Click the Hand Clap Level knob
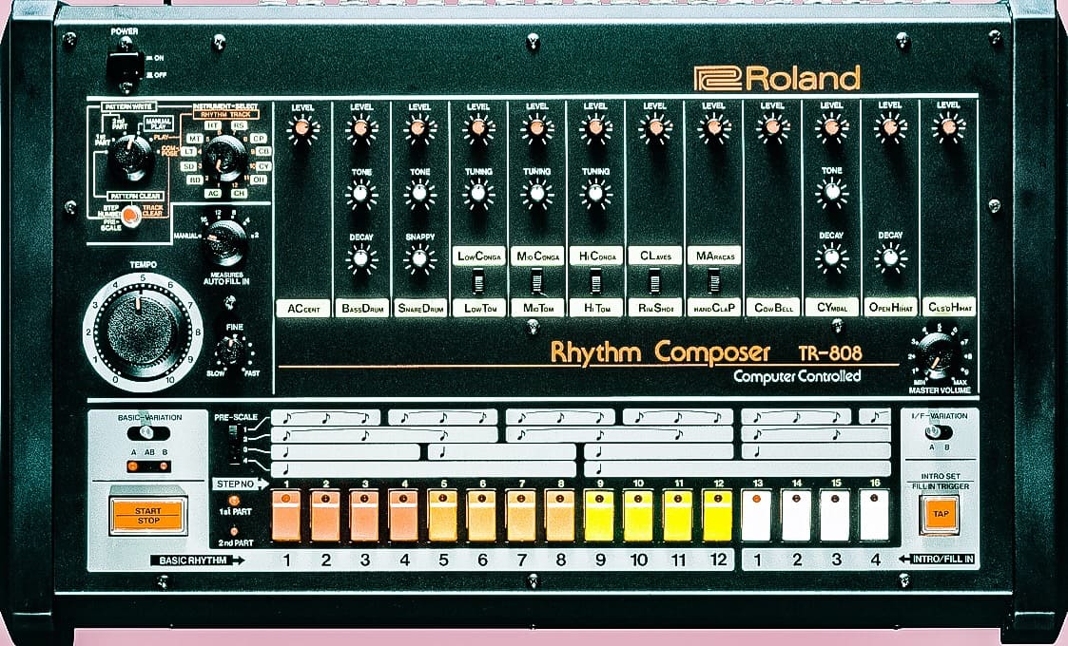This screenshot has height=646, width=1068. pos(714,128)
